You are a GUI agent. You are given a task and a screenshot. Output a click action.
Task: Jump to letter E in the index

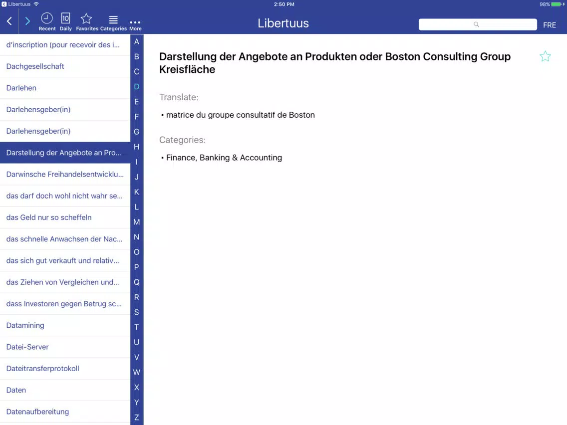[137, 102]
